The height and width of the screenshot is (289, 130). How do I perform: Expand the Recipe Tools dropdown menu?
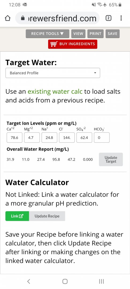(x=48, y=34)
